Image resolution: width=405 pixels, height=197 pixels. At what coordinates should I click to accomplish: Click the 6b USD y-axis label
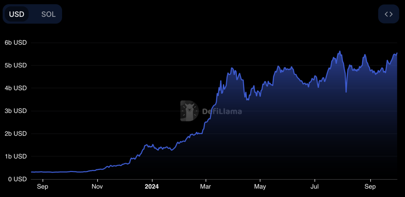pos(16,43)
